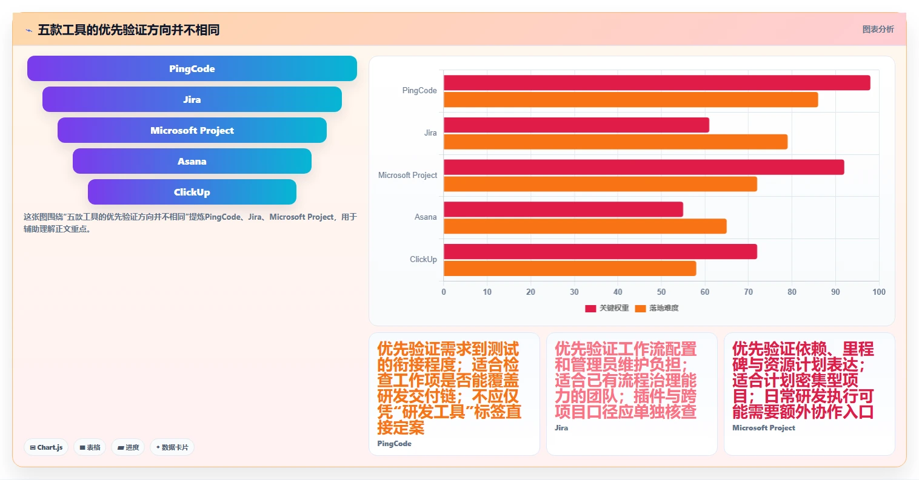Click Asana's orange 落地难度 bar in chart

(585, 226)
